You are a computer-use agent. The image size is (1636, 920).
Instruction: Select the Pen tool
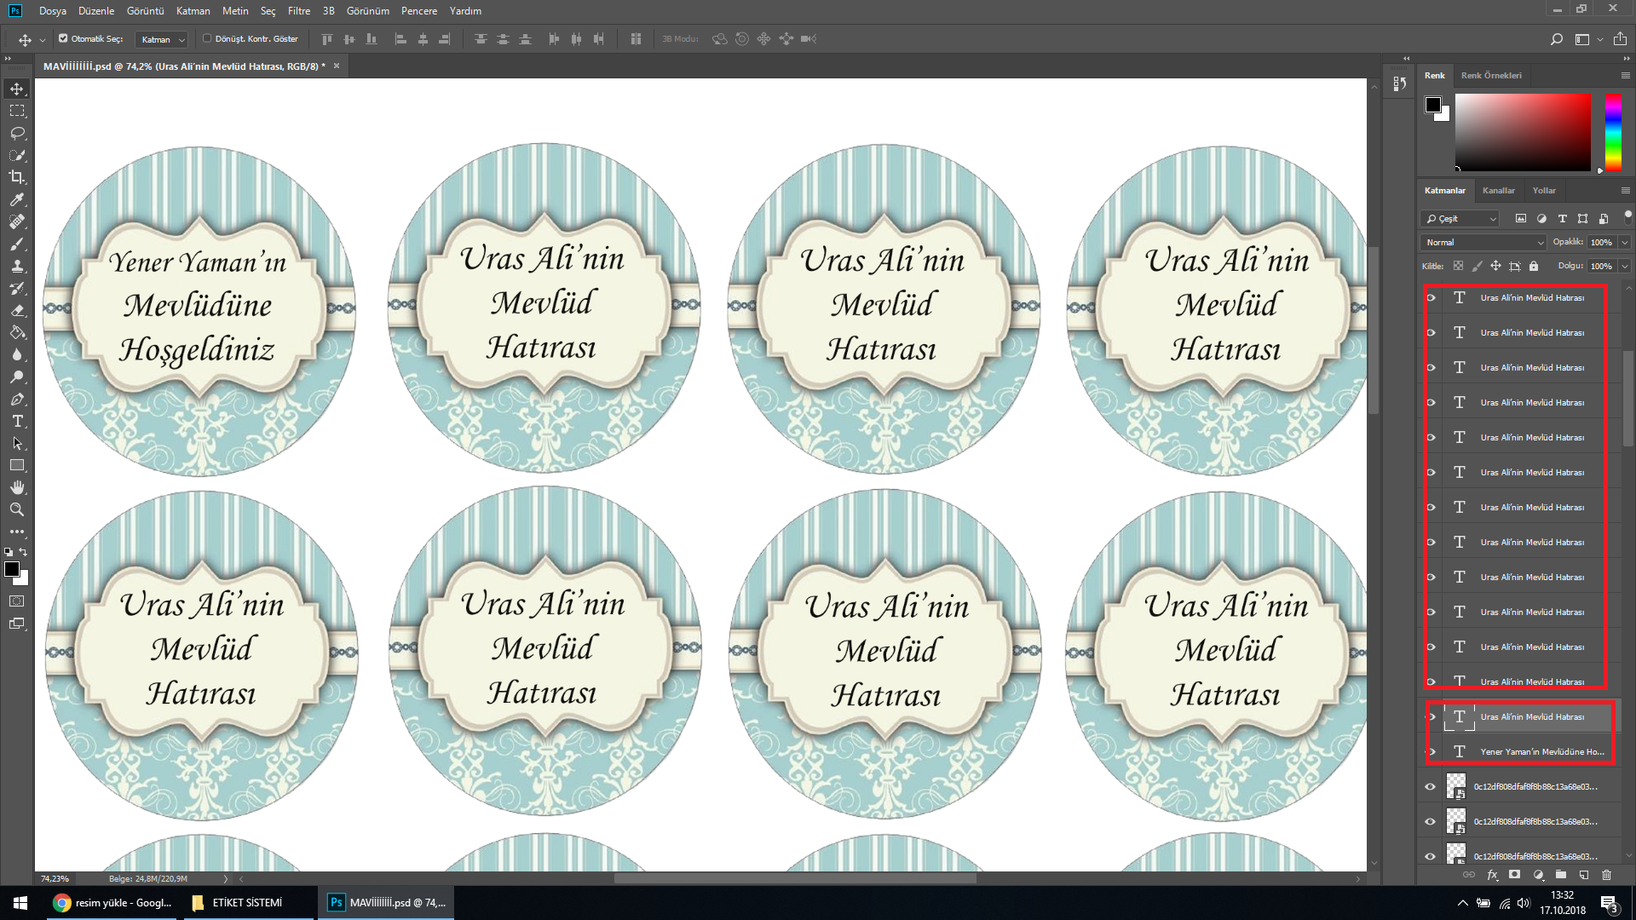[17, 399]
